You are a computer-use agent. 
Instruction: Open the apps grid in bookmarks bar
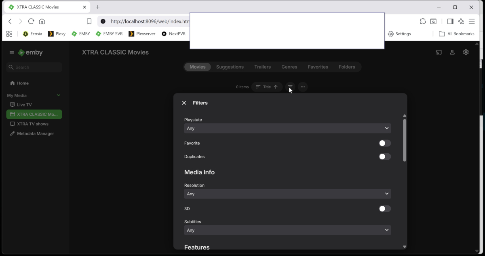point(9,34)
